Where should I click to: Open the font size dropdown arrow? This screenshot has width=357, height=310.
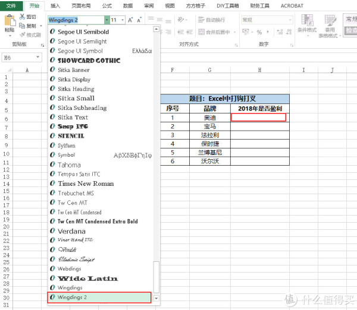[x=123, y=20]
